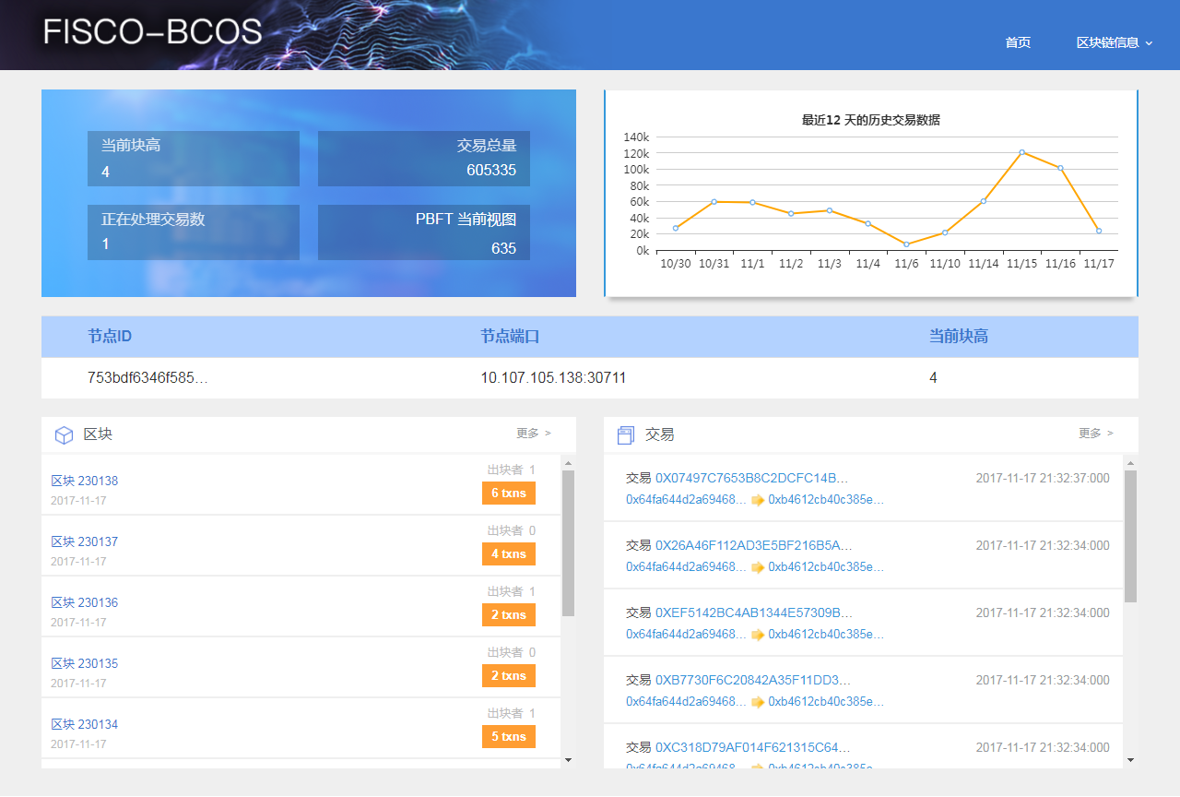Click the chart data point at 10/30
The image size is (1180, 797).
tap(674, 227)
